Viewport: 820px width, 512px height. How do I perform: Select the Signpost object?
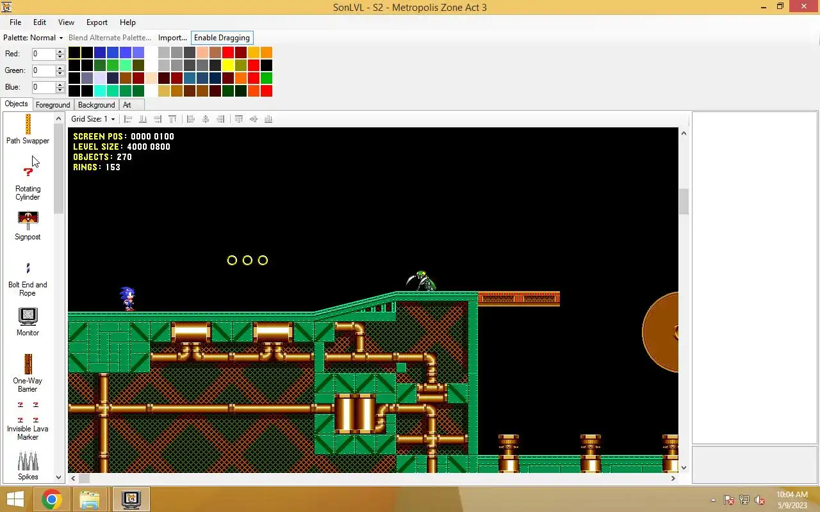point(28,226)
